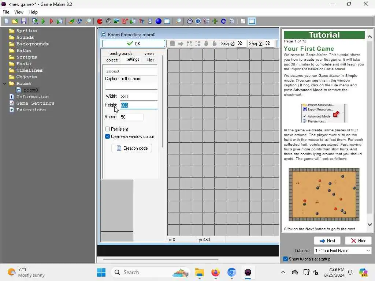Click the room Height input field
This screenshot has width=375, height=281.
[x=138, y=105]
